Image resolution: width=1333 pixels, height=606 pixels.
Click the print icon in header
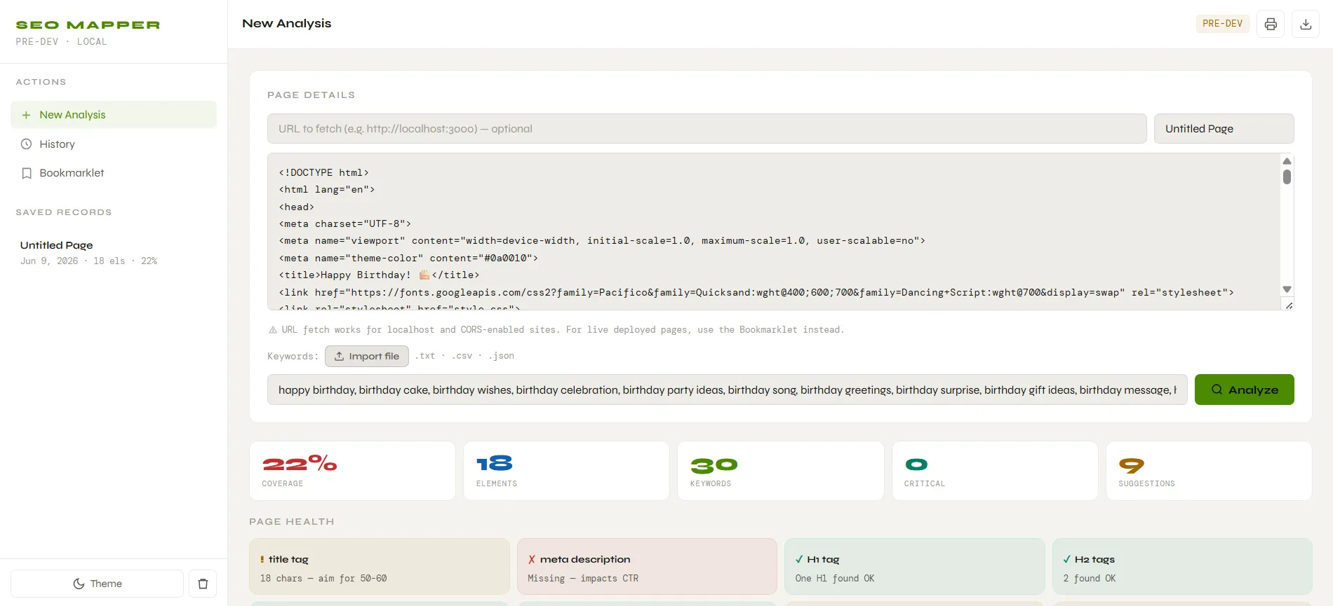(1271, 24)
